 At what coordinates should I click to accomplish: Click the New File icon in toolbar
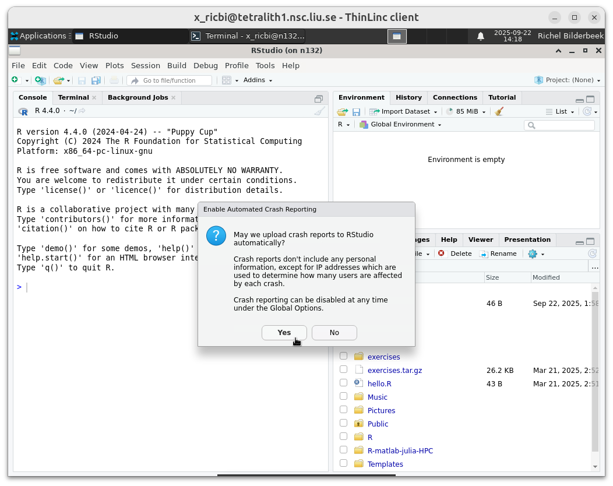16,80
